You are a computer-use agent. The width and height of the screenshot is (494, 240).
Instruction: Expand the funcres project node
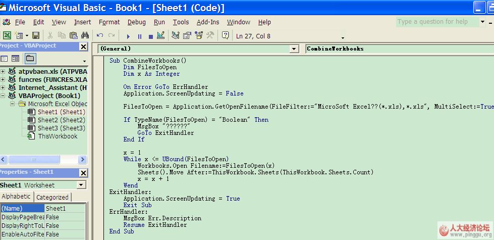coord(3,79)
